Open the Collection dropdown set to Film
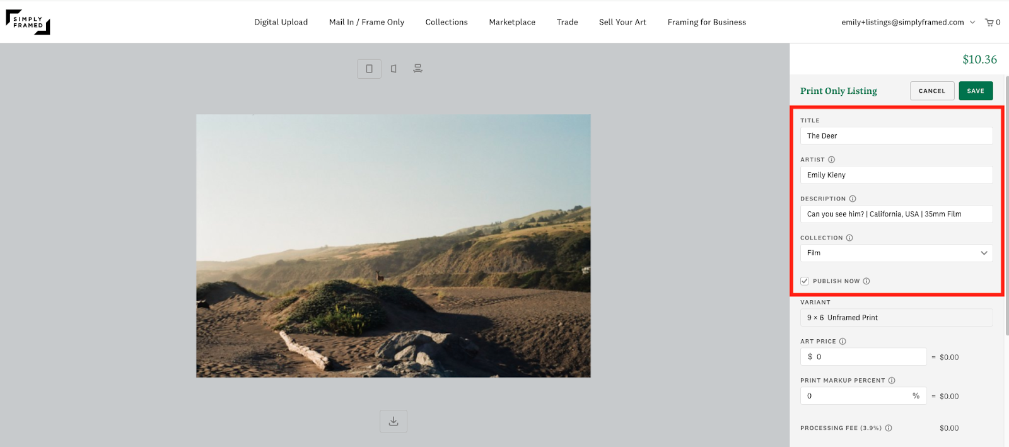Viewport: 1009px width, 447px height. 896,253
